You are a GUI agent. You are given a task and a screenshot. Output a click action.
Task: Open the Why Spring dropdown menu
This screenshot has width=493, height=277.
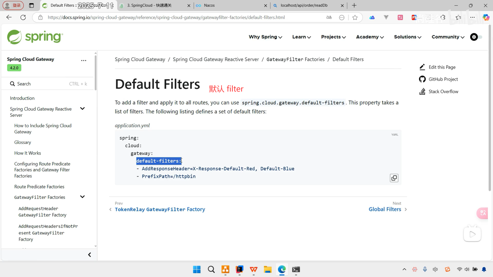(x=265, y=37)
